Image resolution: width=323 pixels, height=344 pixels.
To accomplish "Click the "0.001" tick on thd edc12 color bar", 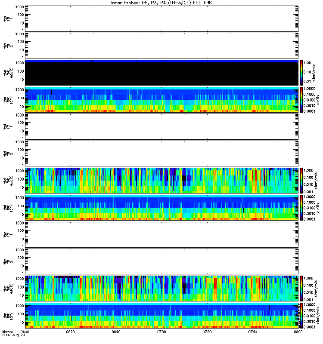I will pyautogui.click(x=308, y=192).
